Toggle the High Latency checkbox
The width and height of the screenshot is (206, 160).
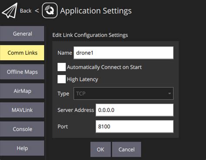point(62,79)
